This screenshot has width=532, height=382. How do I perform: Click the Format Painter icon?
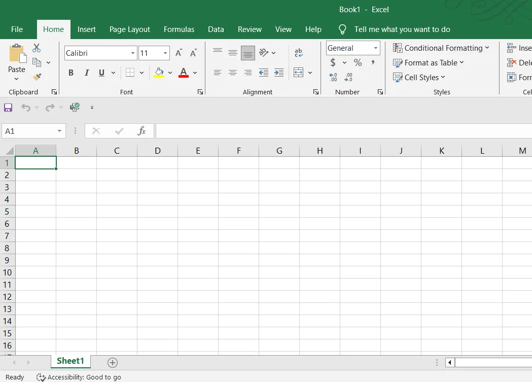pos(37,77)
